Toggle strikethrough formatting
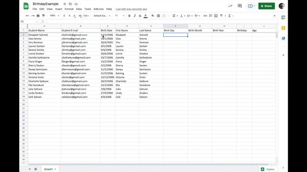 click(140, 16)
